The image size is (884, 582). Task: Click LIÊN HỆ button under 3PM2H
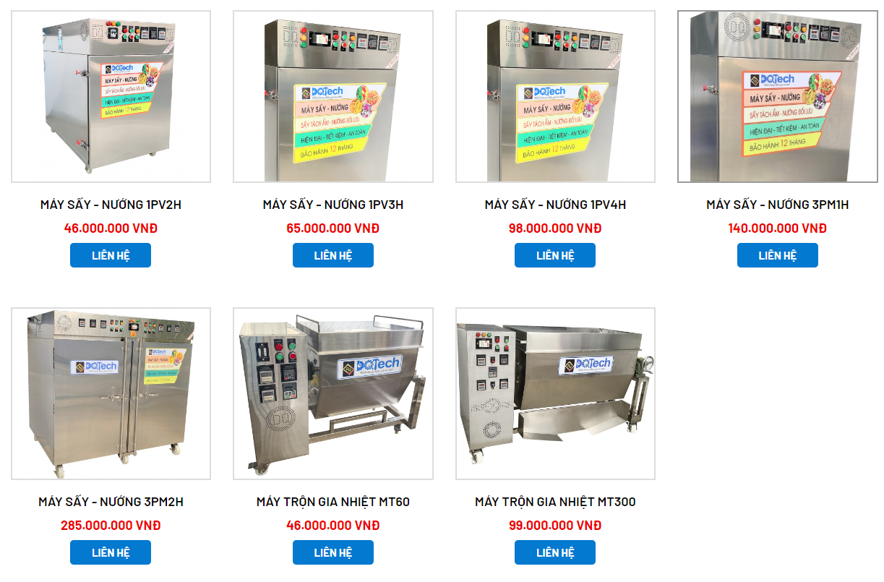coord(111,552)
